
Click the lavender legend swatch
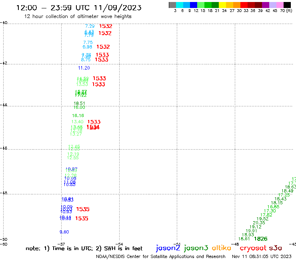coord(272,5)
